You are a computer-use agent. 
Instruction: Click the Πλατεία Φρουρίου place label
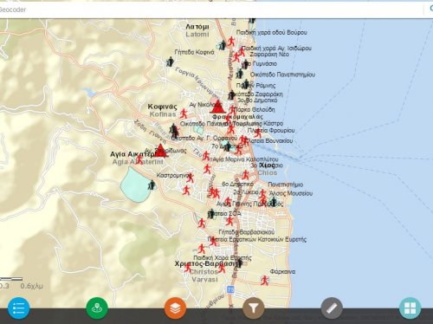[x=271, y=131]
